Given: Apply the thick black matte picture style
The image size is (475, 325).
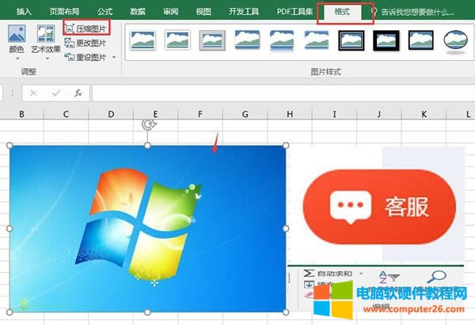Looking at the screenshot, I should (386, 40).
